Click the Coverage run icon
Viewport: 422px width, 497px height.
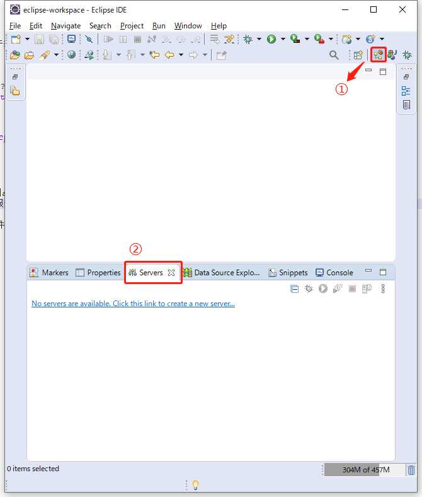295,38
